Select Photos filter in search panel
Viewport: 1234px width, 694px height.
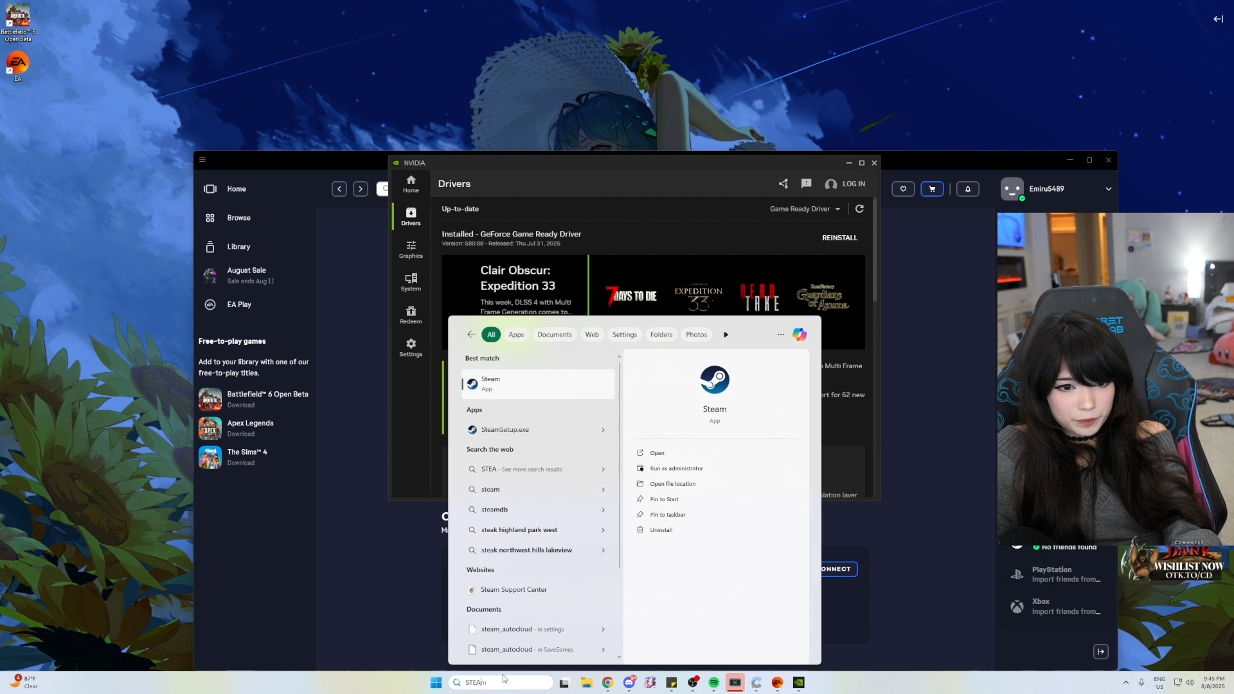pyautogui.click(x=696, y=335)
